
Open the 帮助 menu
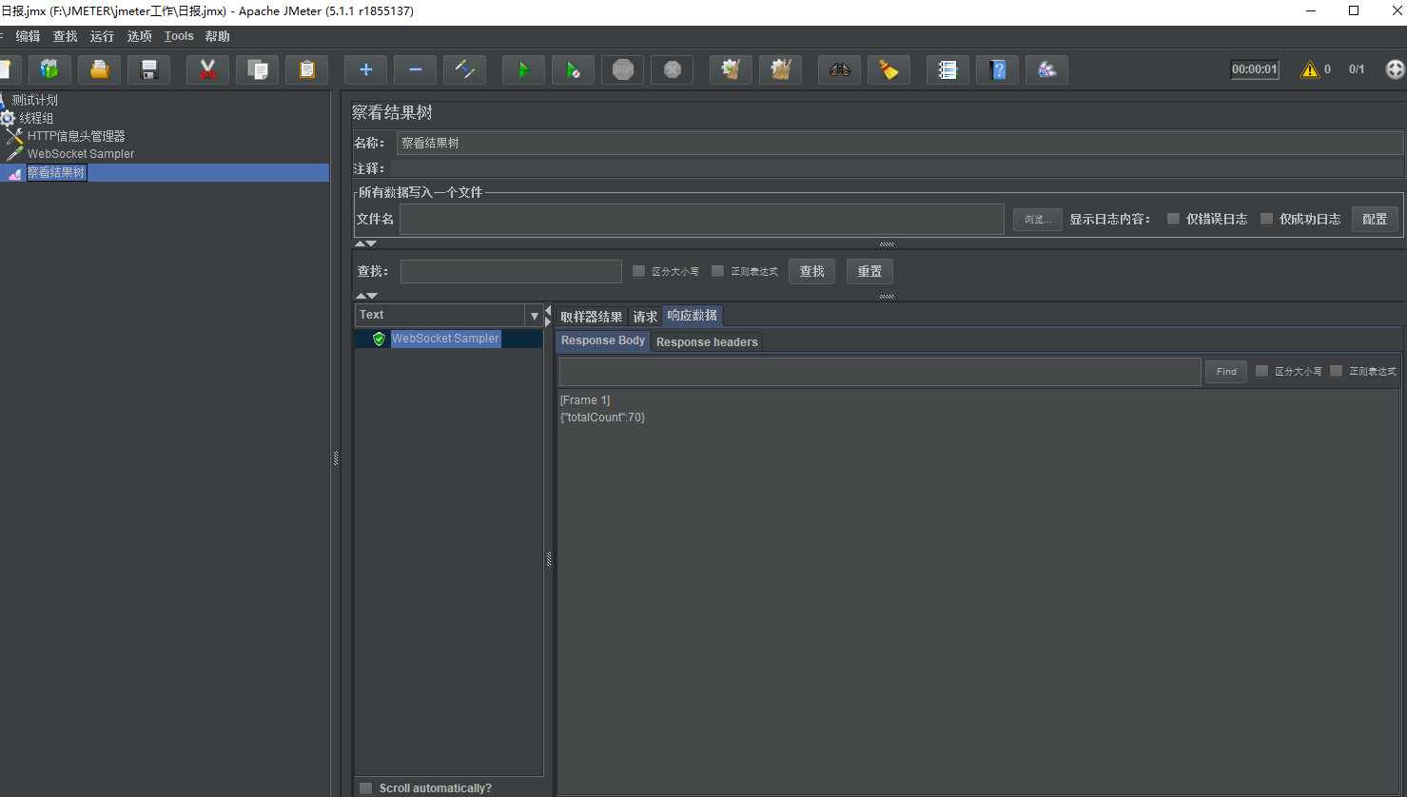(x=217, y=36)
